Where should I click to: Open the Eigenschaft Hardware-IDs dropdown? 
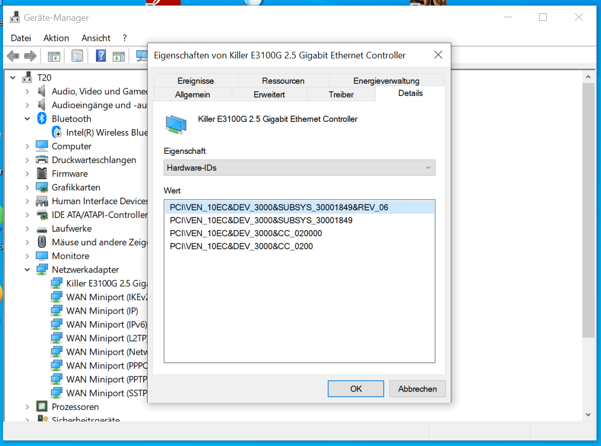pos(299,168)
